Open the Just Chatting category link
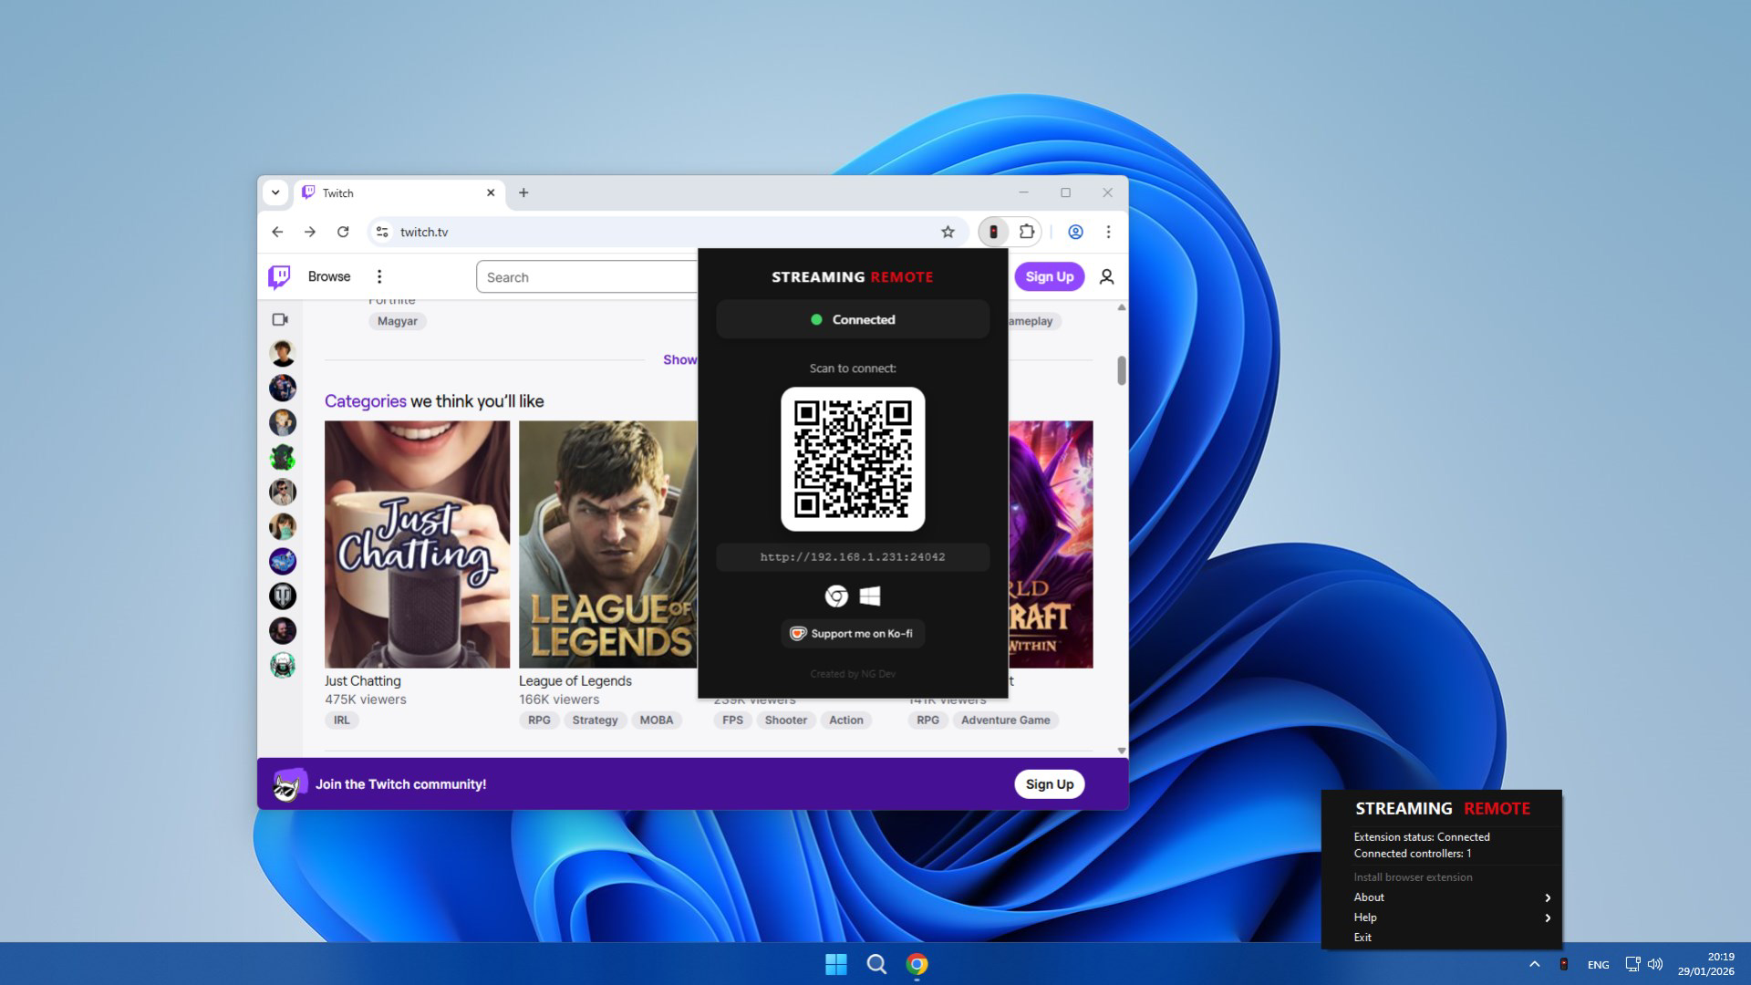 click(x=363, y=681)
